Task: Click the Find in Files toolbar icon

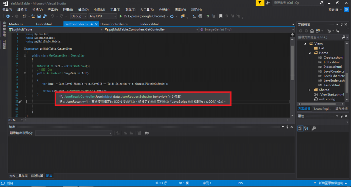Action: tap(183, 16)
